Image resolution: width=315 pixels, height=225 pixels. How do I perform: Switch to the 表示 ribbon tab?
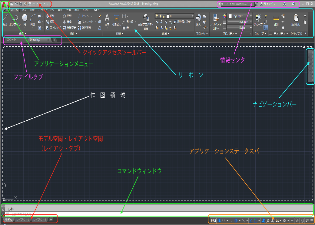(x=60, y=10)
